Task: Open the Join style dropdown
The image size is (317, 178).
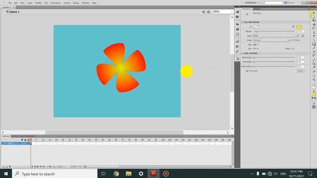Action: point(256,48)
